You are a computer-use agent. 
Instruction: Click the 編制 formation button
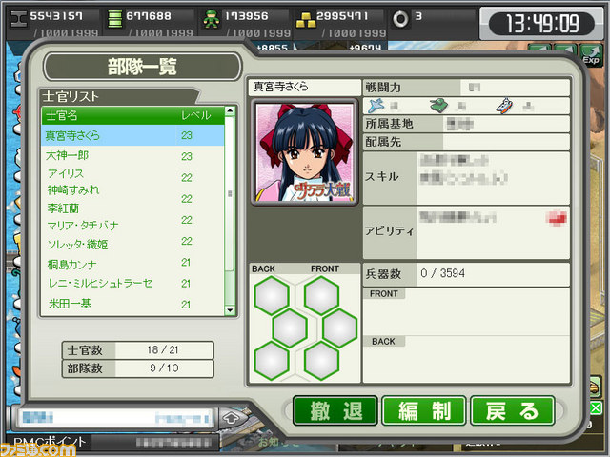424,410
